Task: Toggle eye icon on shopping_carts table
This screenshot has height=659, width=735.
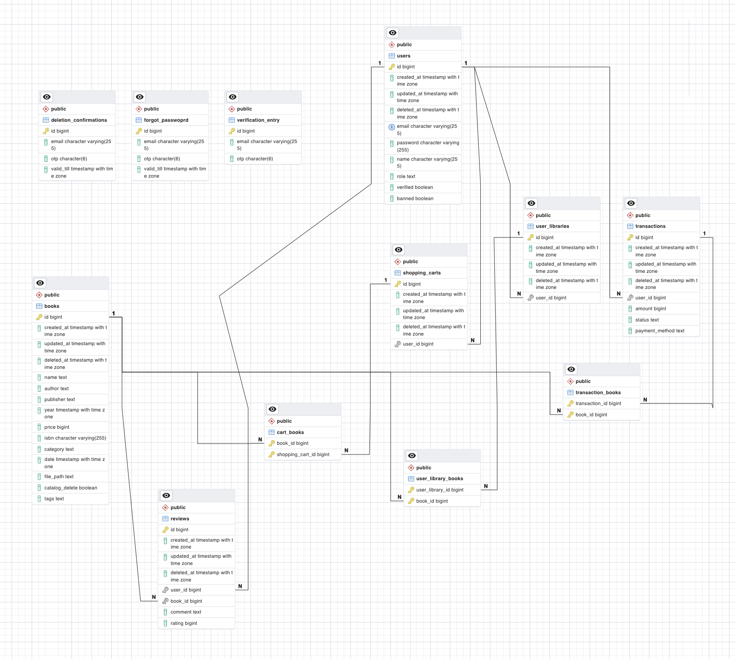Action: pos(398,250)
